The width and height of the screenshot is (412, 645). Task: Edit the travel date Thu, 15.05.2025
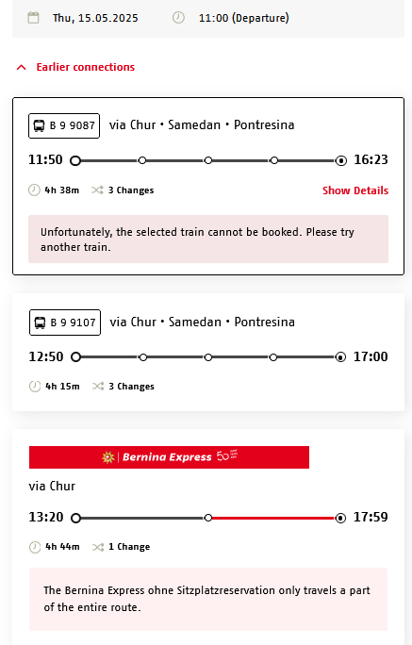coord(95,18)
